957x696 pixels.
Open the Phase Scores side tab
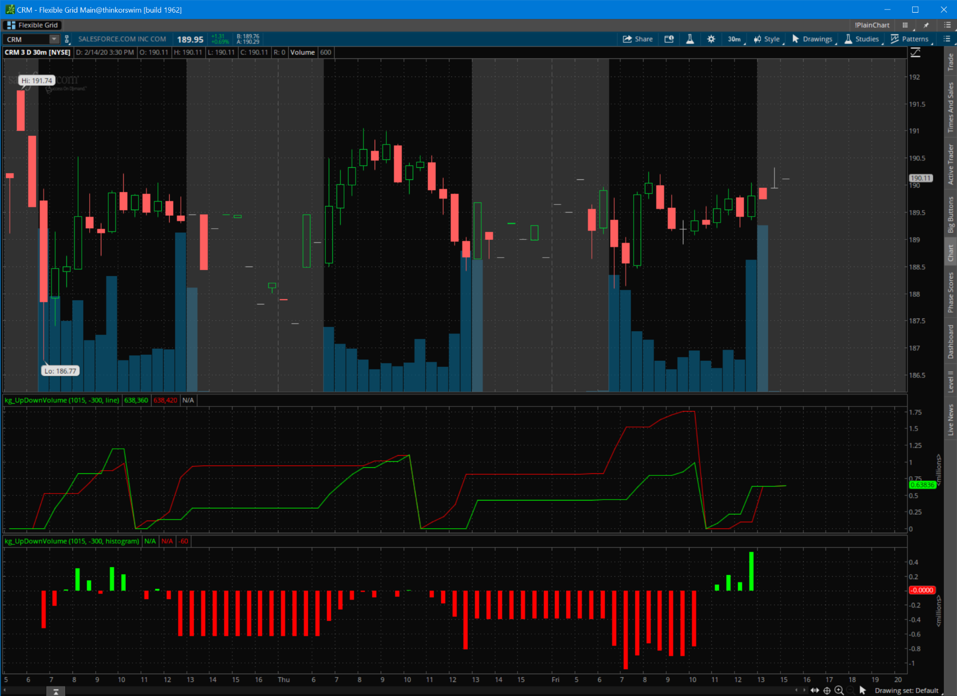(x=950, y=292)
